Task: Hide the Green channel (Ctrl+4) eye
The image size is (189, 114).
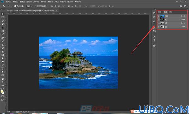Action: [x=159, y=23]
